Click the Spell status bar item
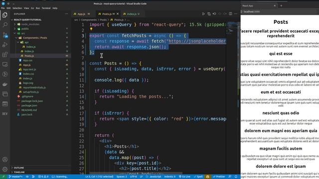 pyautogui.click(x=198, y=177)
